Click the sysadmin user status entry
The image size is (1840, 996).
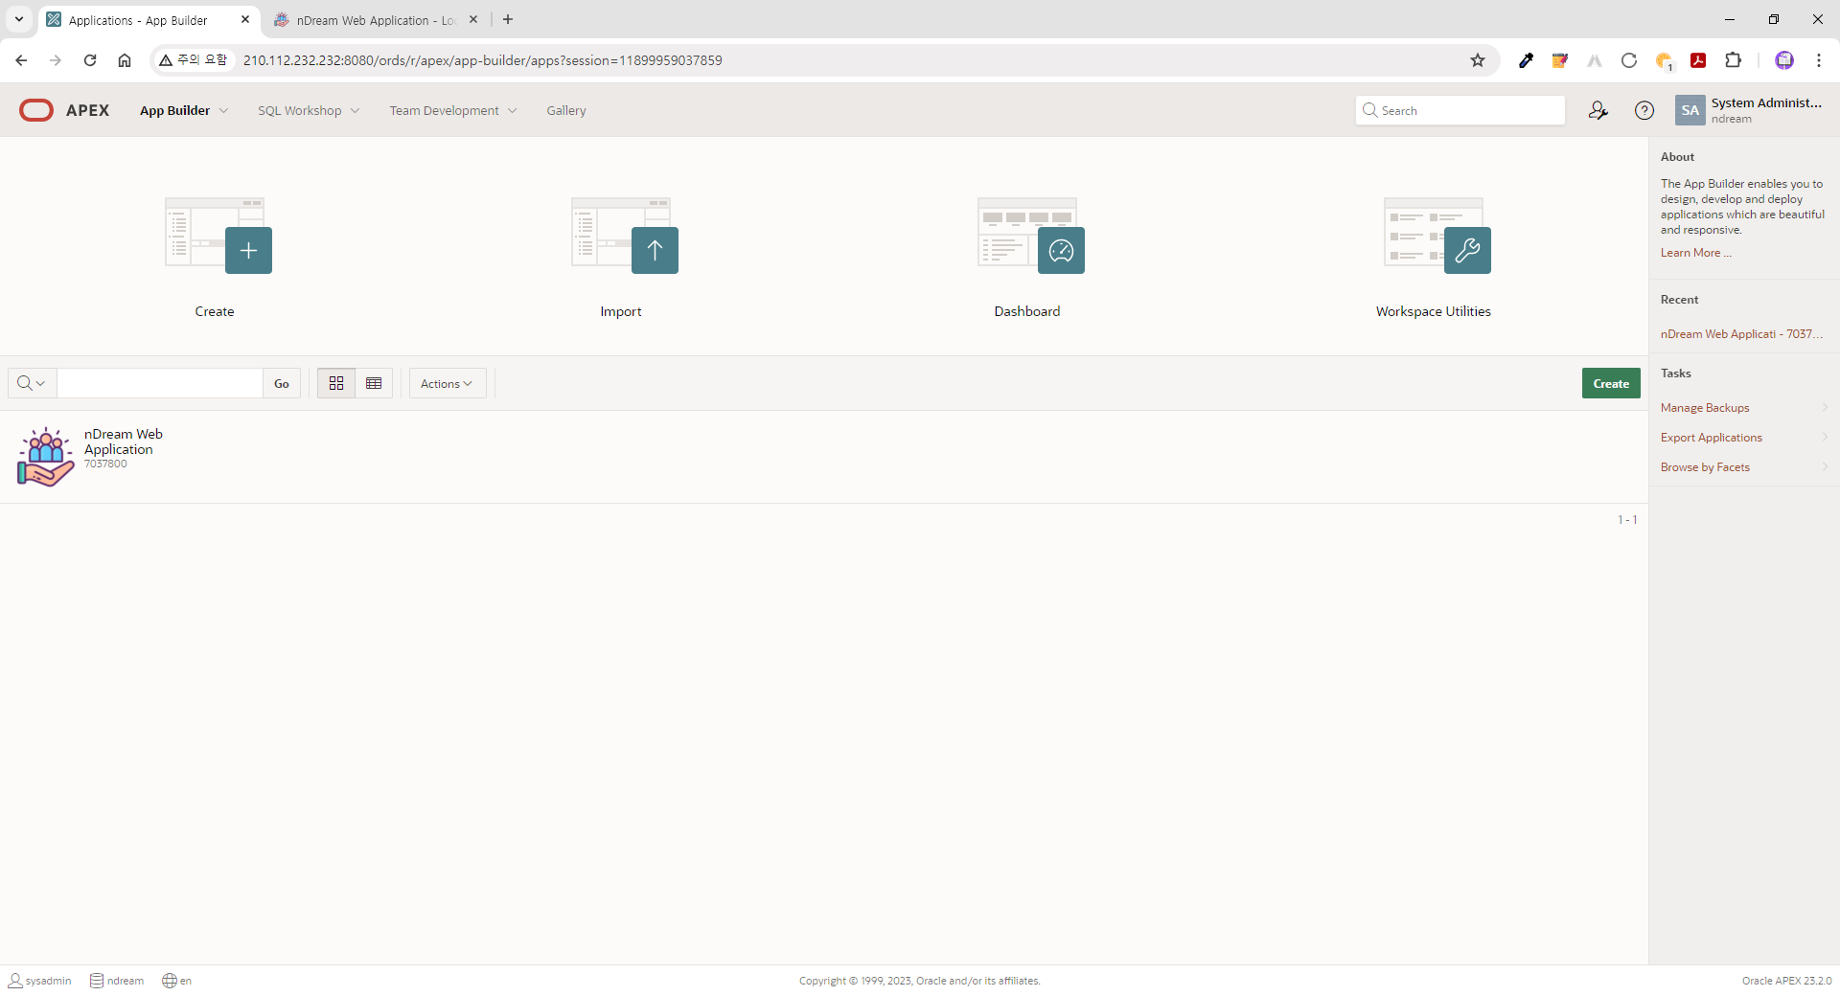coord(40,981)
